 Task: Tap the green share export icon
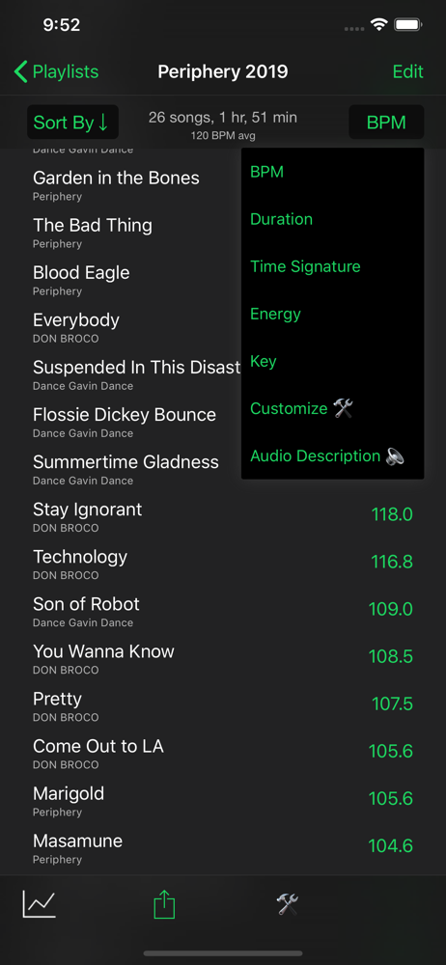164,905
